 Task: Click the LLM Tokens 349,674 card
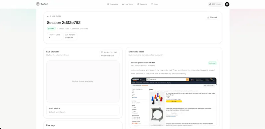tap(70, 36)
